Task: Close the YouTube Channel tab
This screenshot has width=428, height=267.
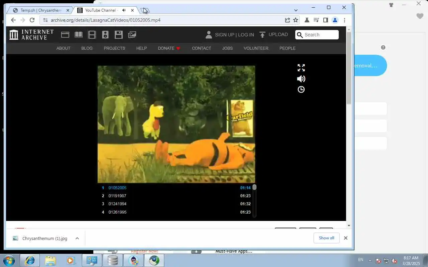Action: point(132,10)
